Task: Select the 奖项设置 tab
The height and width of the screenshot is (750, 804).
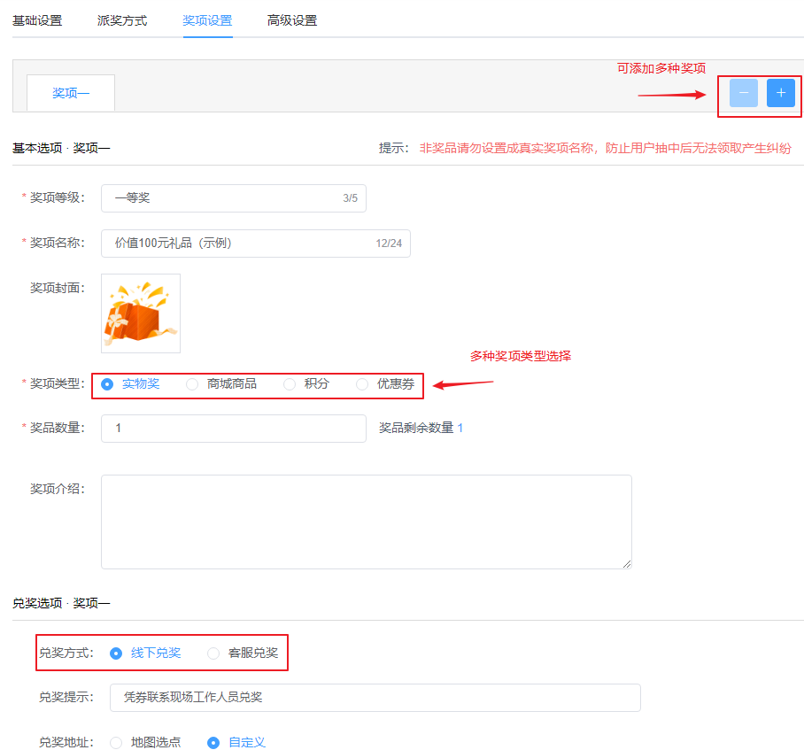Action: click(x=206, y=19)
